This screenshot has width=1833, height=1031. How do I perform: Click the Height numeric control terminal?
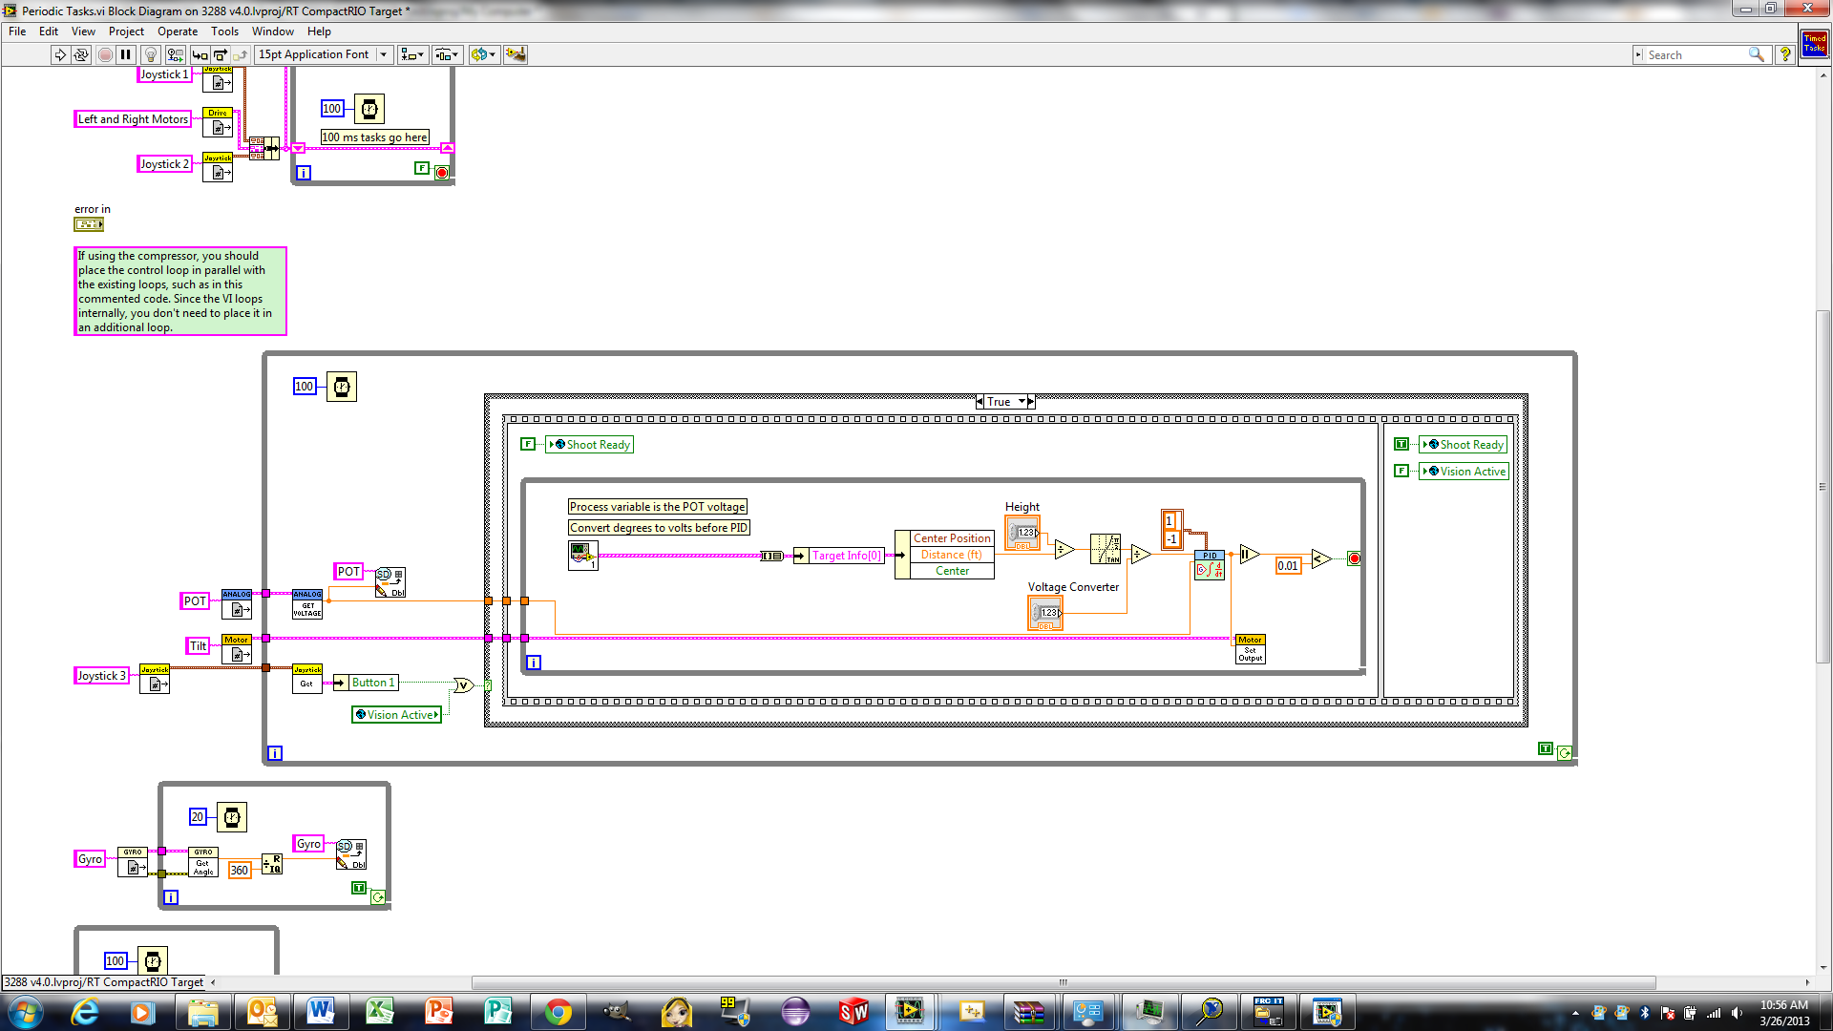pyautogui.click(x=1022, y=533)
